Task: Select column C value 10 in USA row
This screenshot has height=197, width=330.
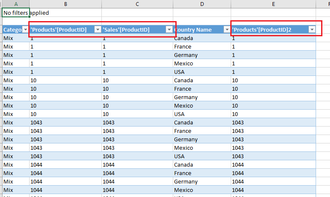Action: (137, 114)
